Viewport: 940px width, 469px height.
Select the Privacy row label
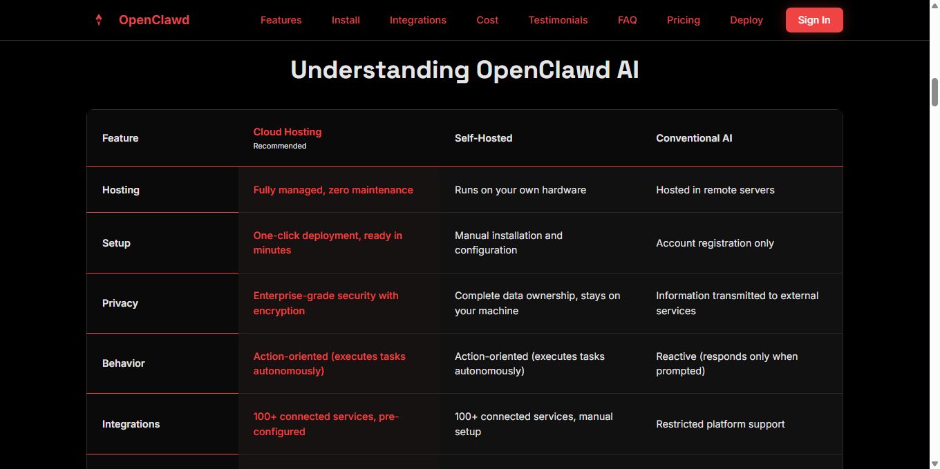pos(120,303)
